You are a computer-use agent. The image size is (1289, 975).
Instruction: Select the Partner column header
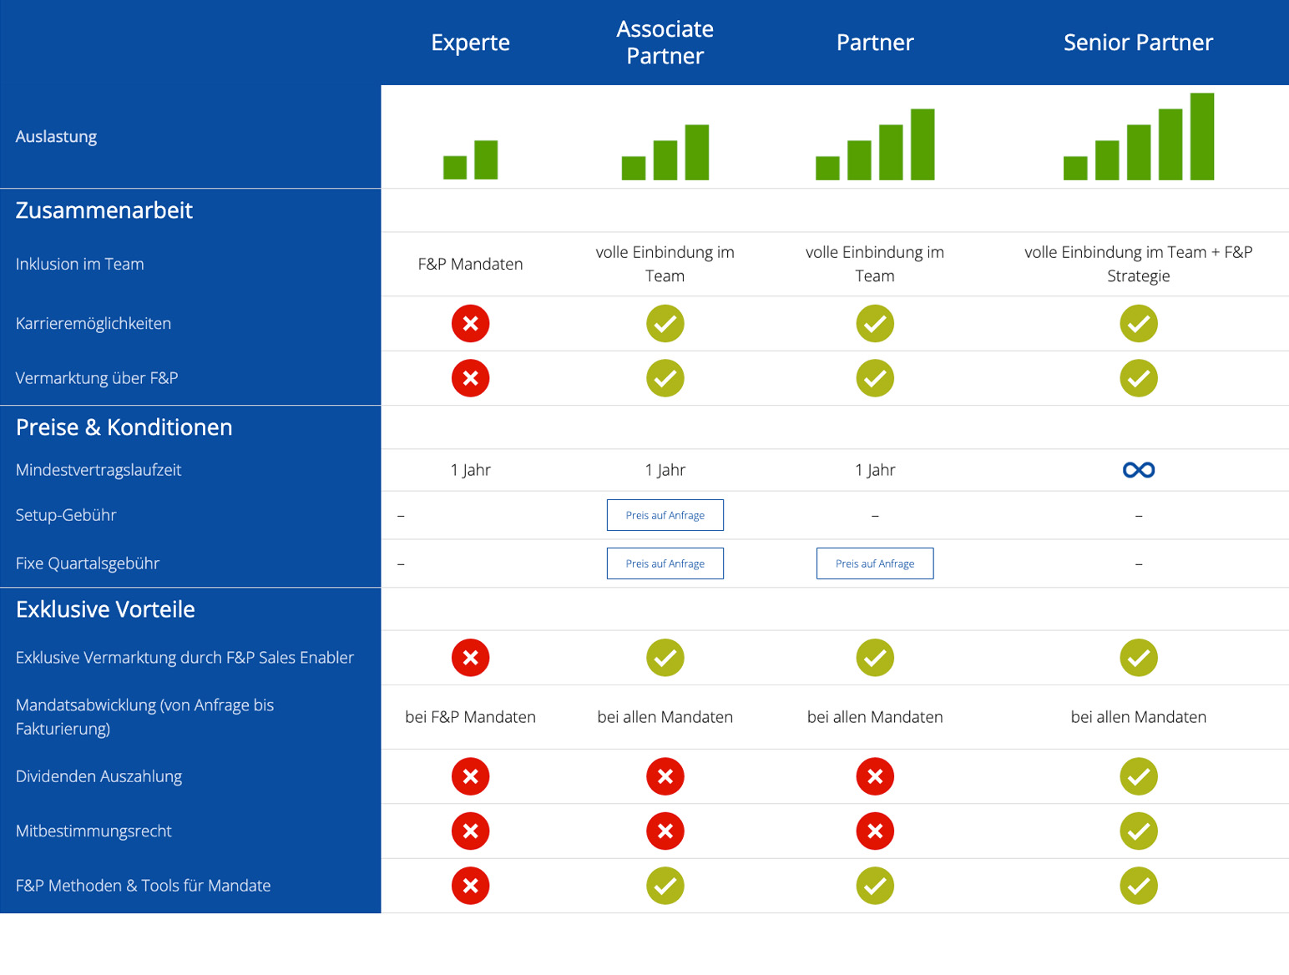tap(875, 43)
